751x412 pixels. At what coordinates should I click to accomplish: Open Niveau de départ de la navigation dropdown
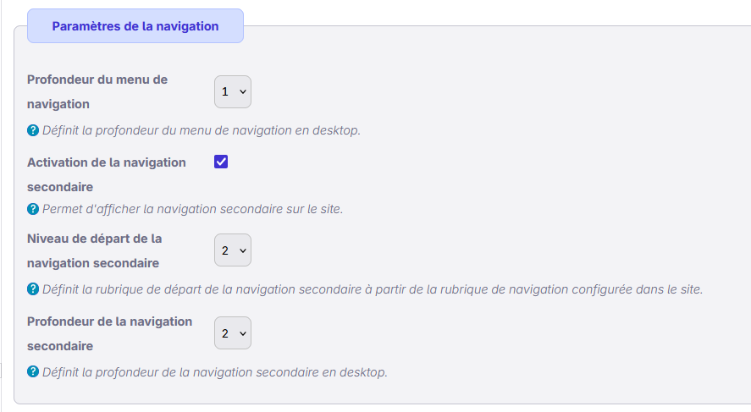pyautogui.click(x=232, y=250)
